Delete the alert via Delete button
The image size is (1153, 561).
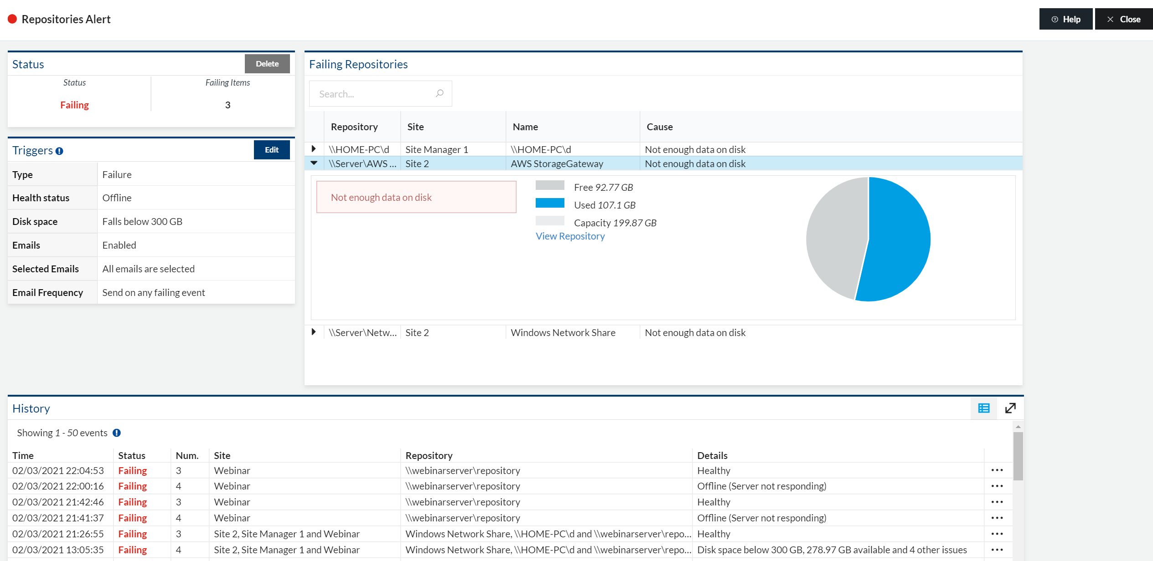(267, 64)
